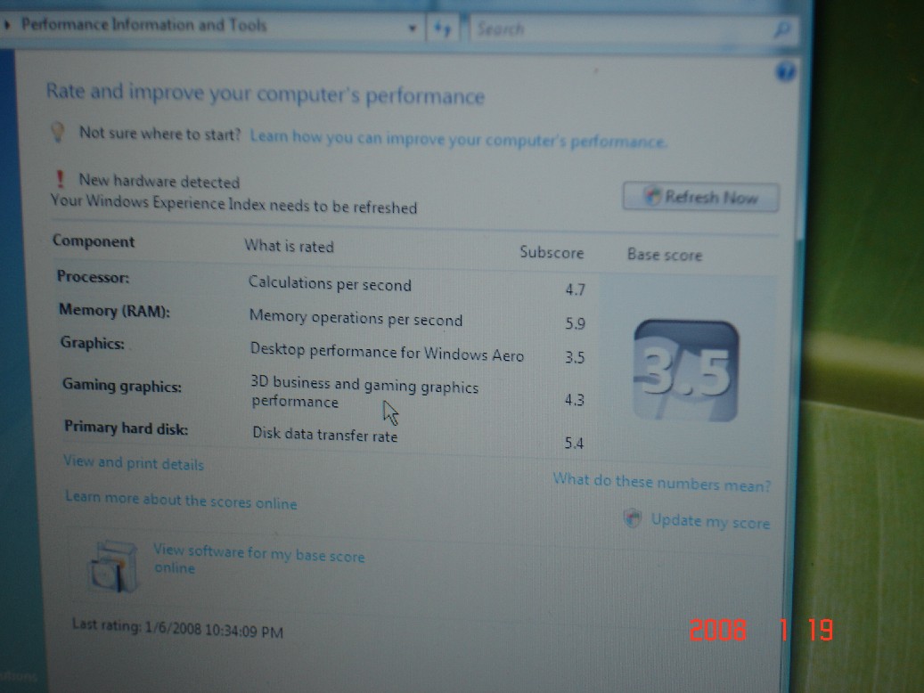Click the Refresh Now button
Screen dimensions: 924x693
tap(700, 196)
